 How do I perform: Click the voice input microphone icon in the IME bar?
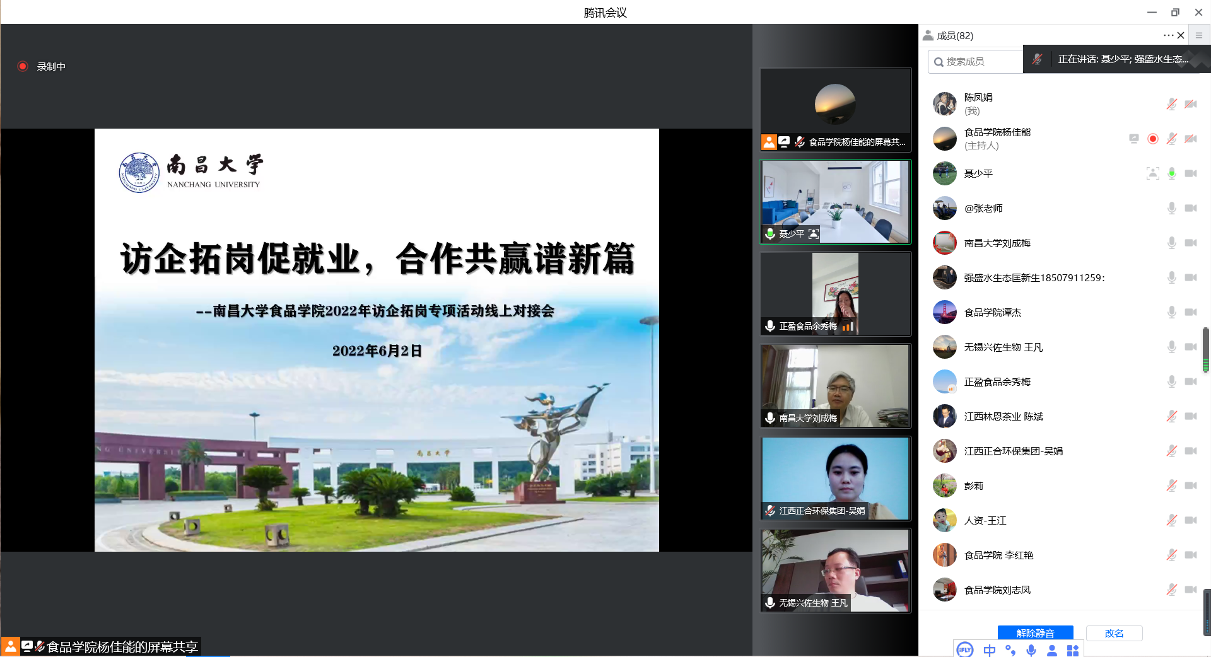click(x=1032, y=650)
